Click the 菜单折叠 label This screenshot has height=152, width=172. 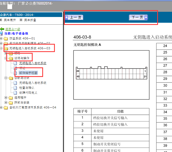tap(30, 20)
